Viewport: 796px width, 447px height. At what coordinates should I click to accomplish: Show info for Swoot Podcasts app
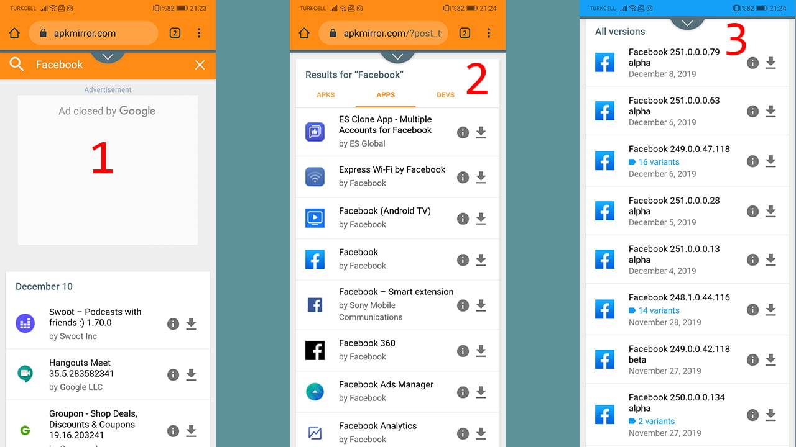tap(173, 323)
